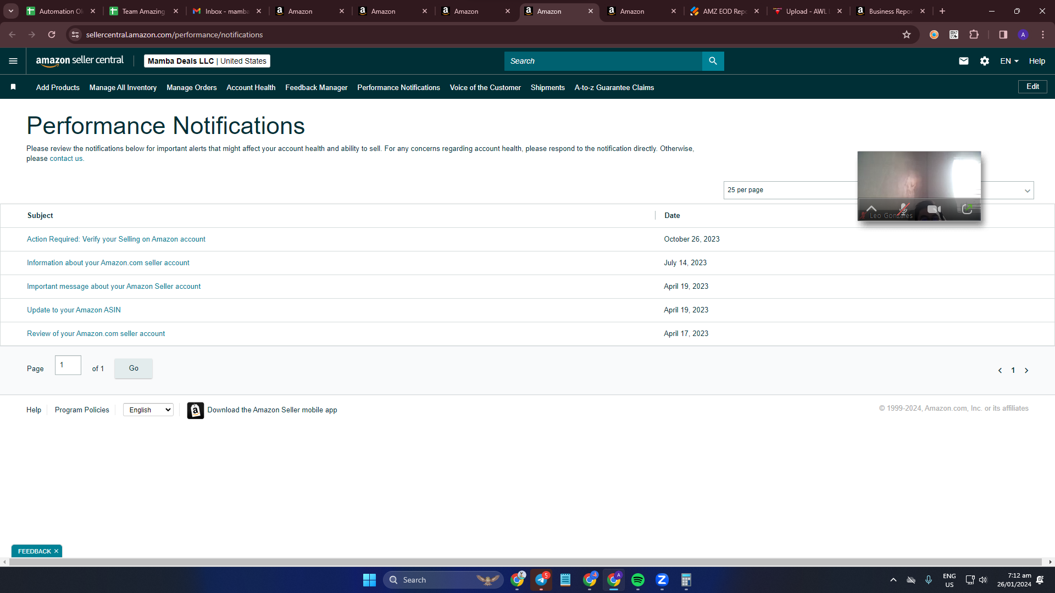1055x593 pixels.
Task: Open the Mamba Deals LLC account switcher
Action: pos(207,61)
